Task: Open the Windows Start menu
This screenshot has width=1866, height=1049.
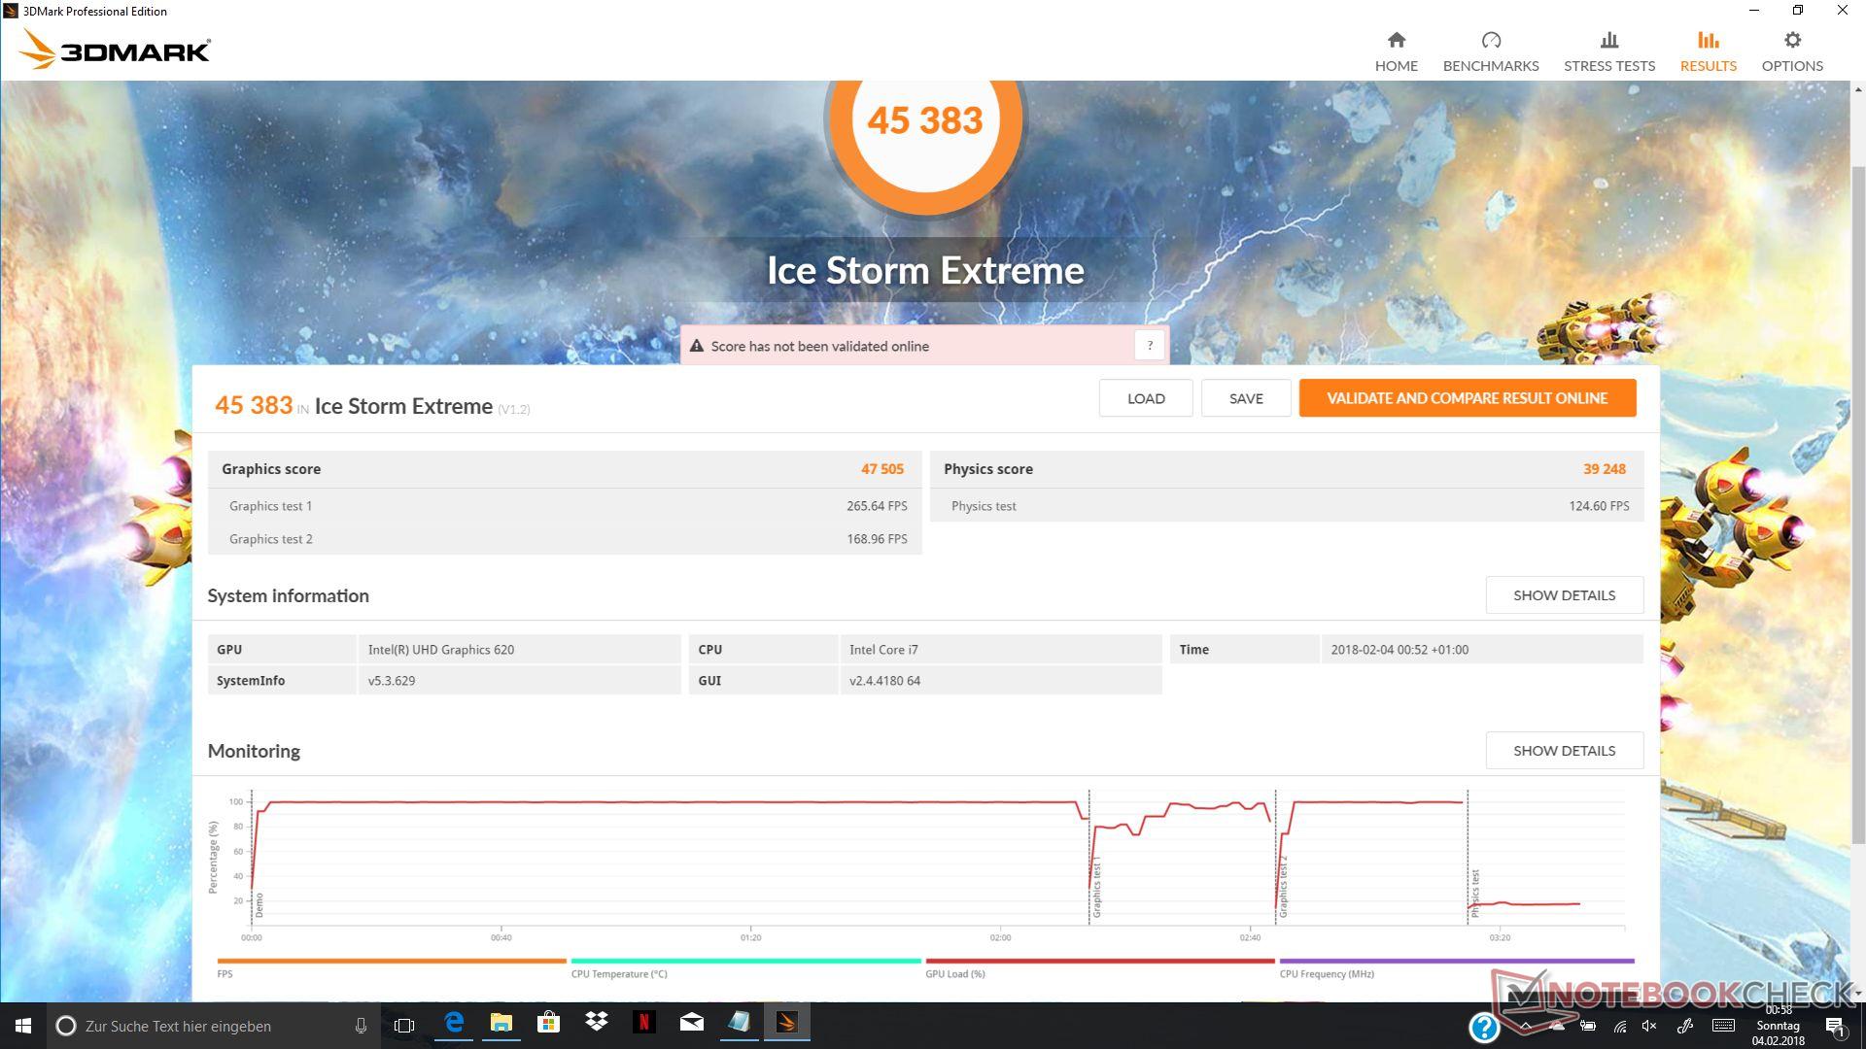Action: point(23,1026)
